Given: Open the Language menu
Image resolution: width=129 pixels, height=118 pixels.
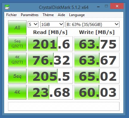Looking at the screenshot, I should click(77, 15).
